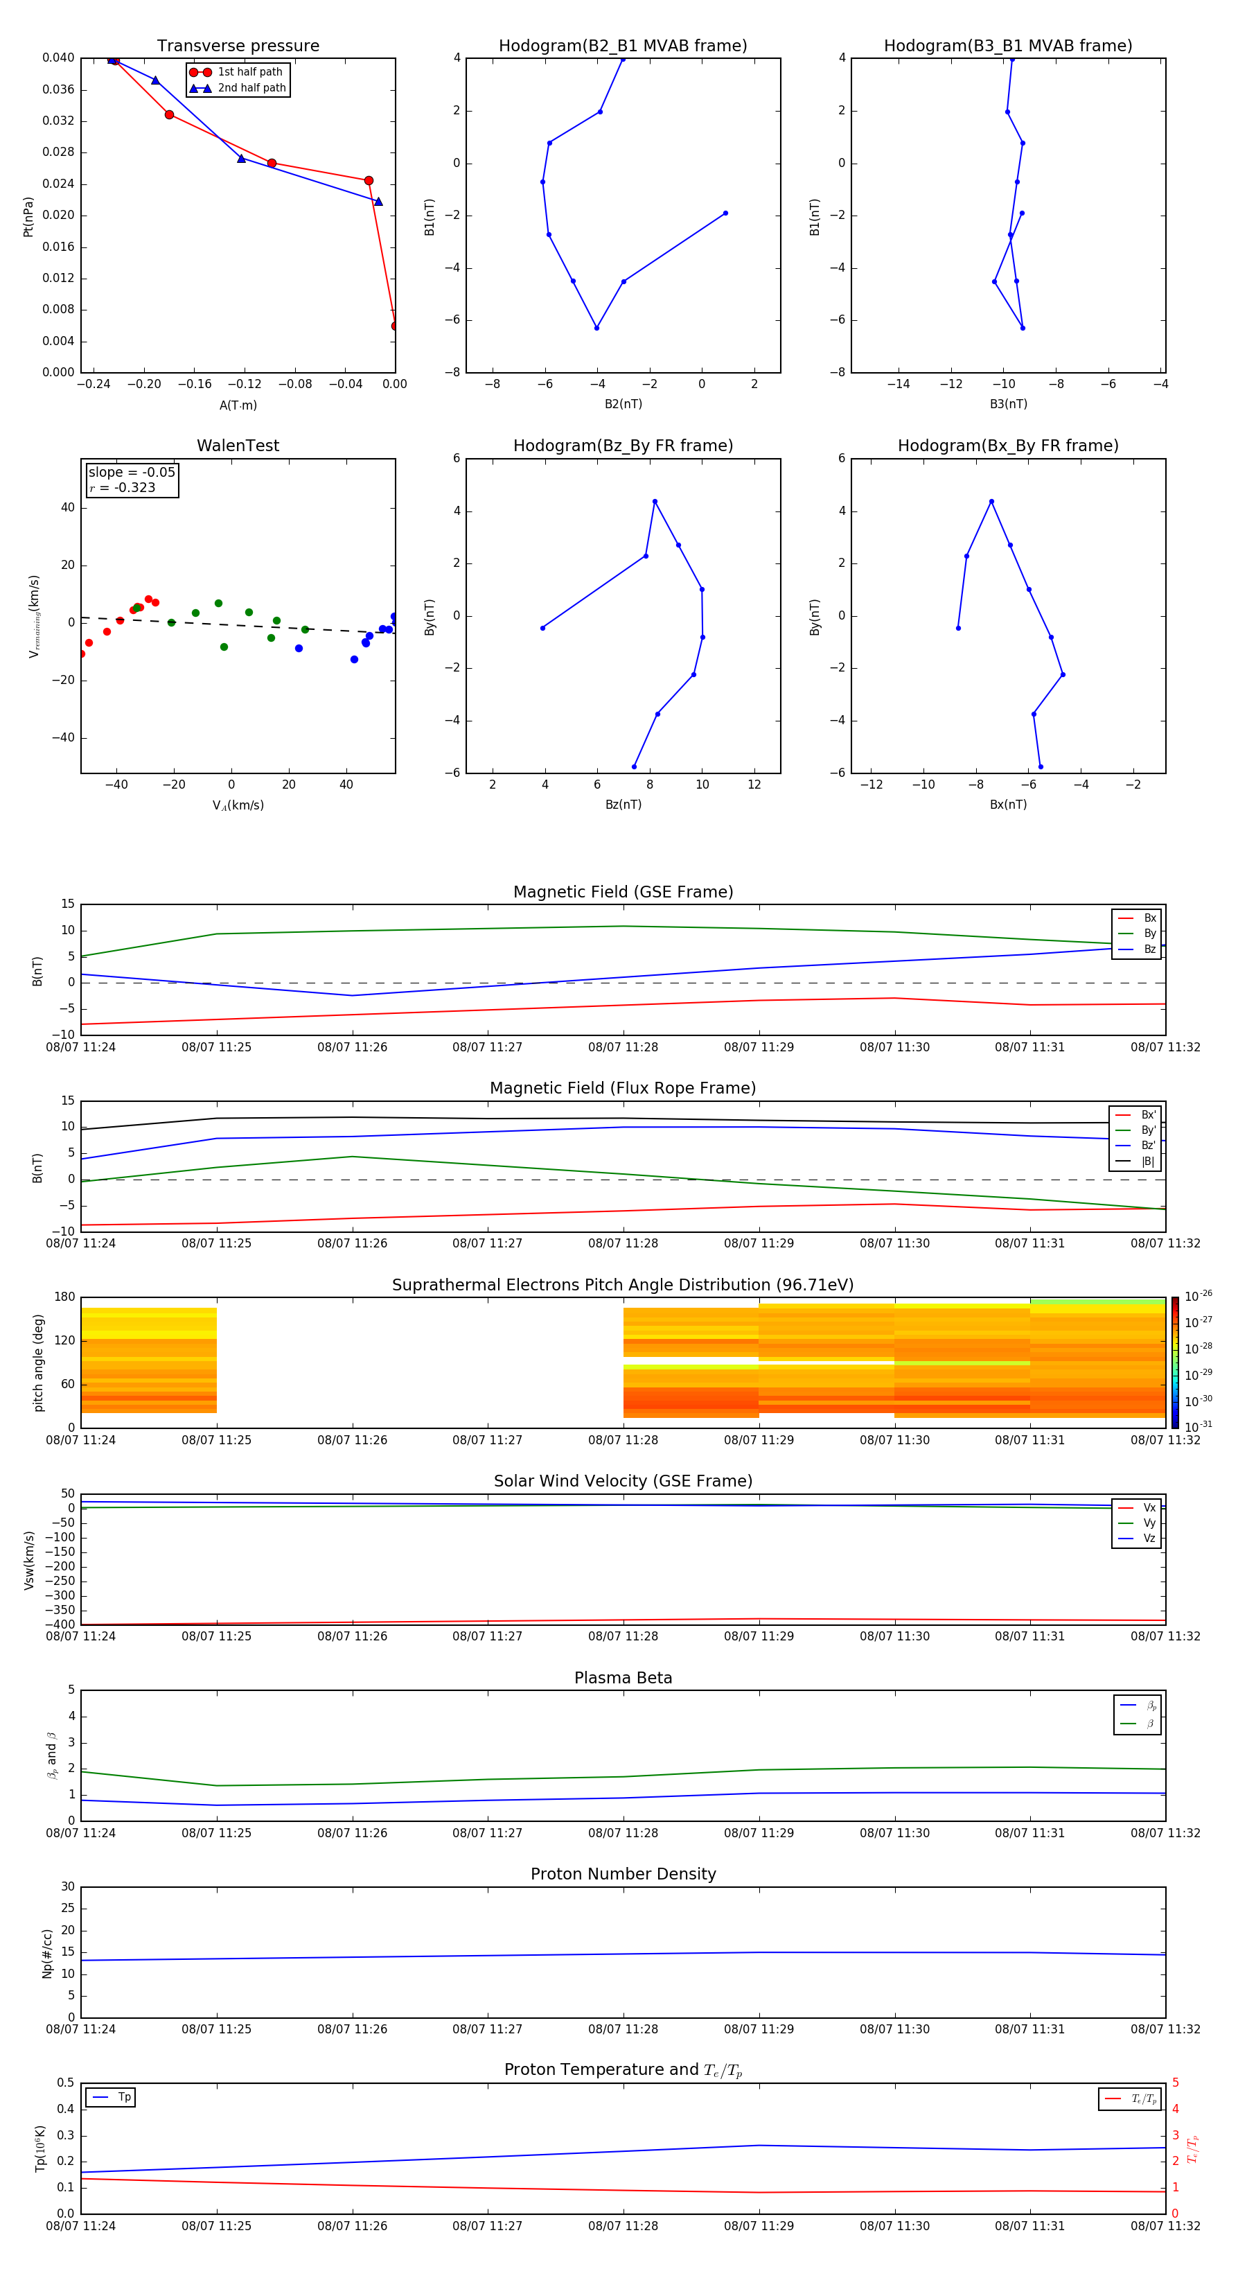Screen dimensions: 1247x2287
Task: Click the "Pt(nPa)" y-axis label
Action: (x=28, y=217)
